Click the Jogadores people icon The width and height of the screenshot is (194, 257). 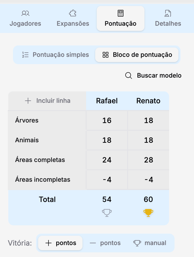coord(25,13)
